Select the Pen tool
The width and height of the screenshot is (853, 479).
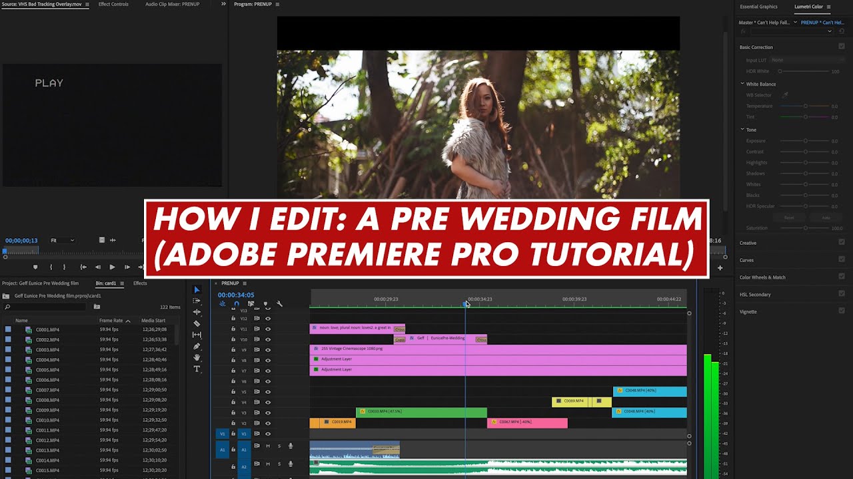coord(197,346)
